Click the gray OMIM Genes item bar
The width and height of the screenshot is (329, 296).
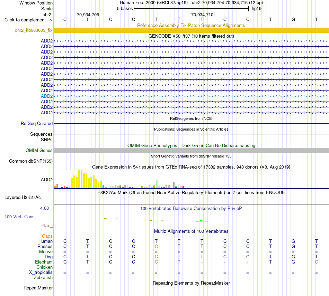pyautogui.click(x=191, y=150)
